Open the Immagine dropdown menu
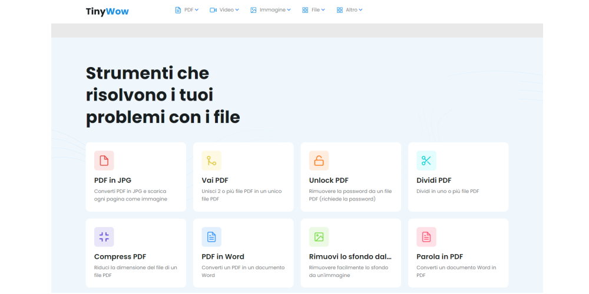This screenshot has width=589, height=294. [270, 10]
